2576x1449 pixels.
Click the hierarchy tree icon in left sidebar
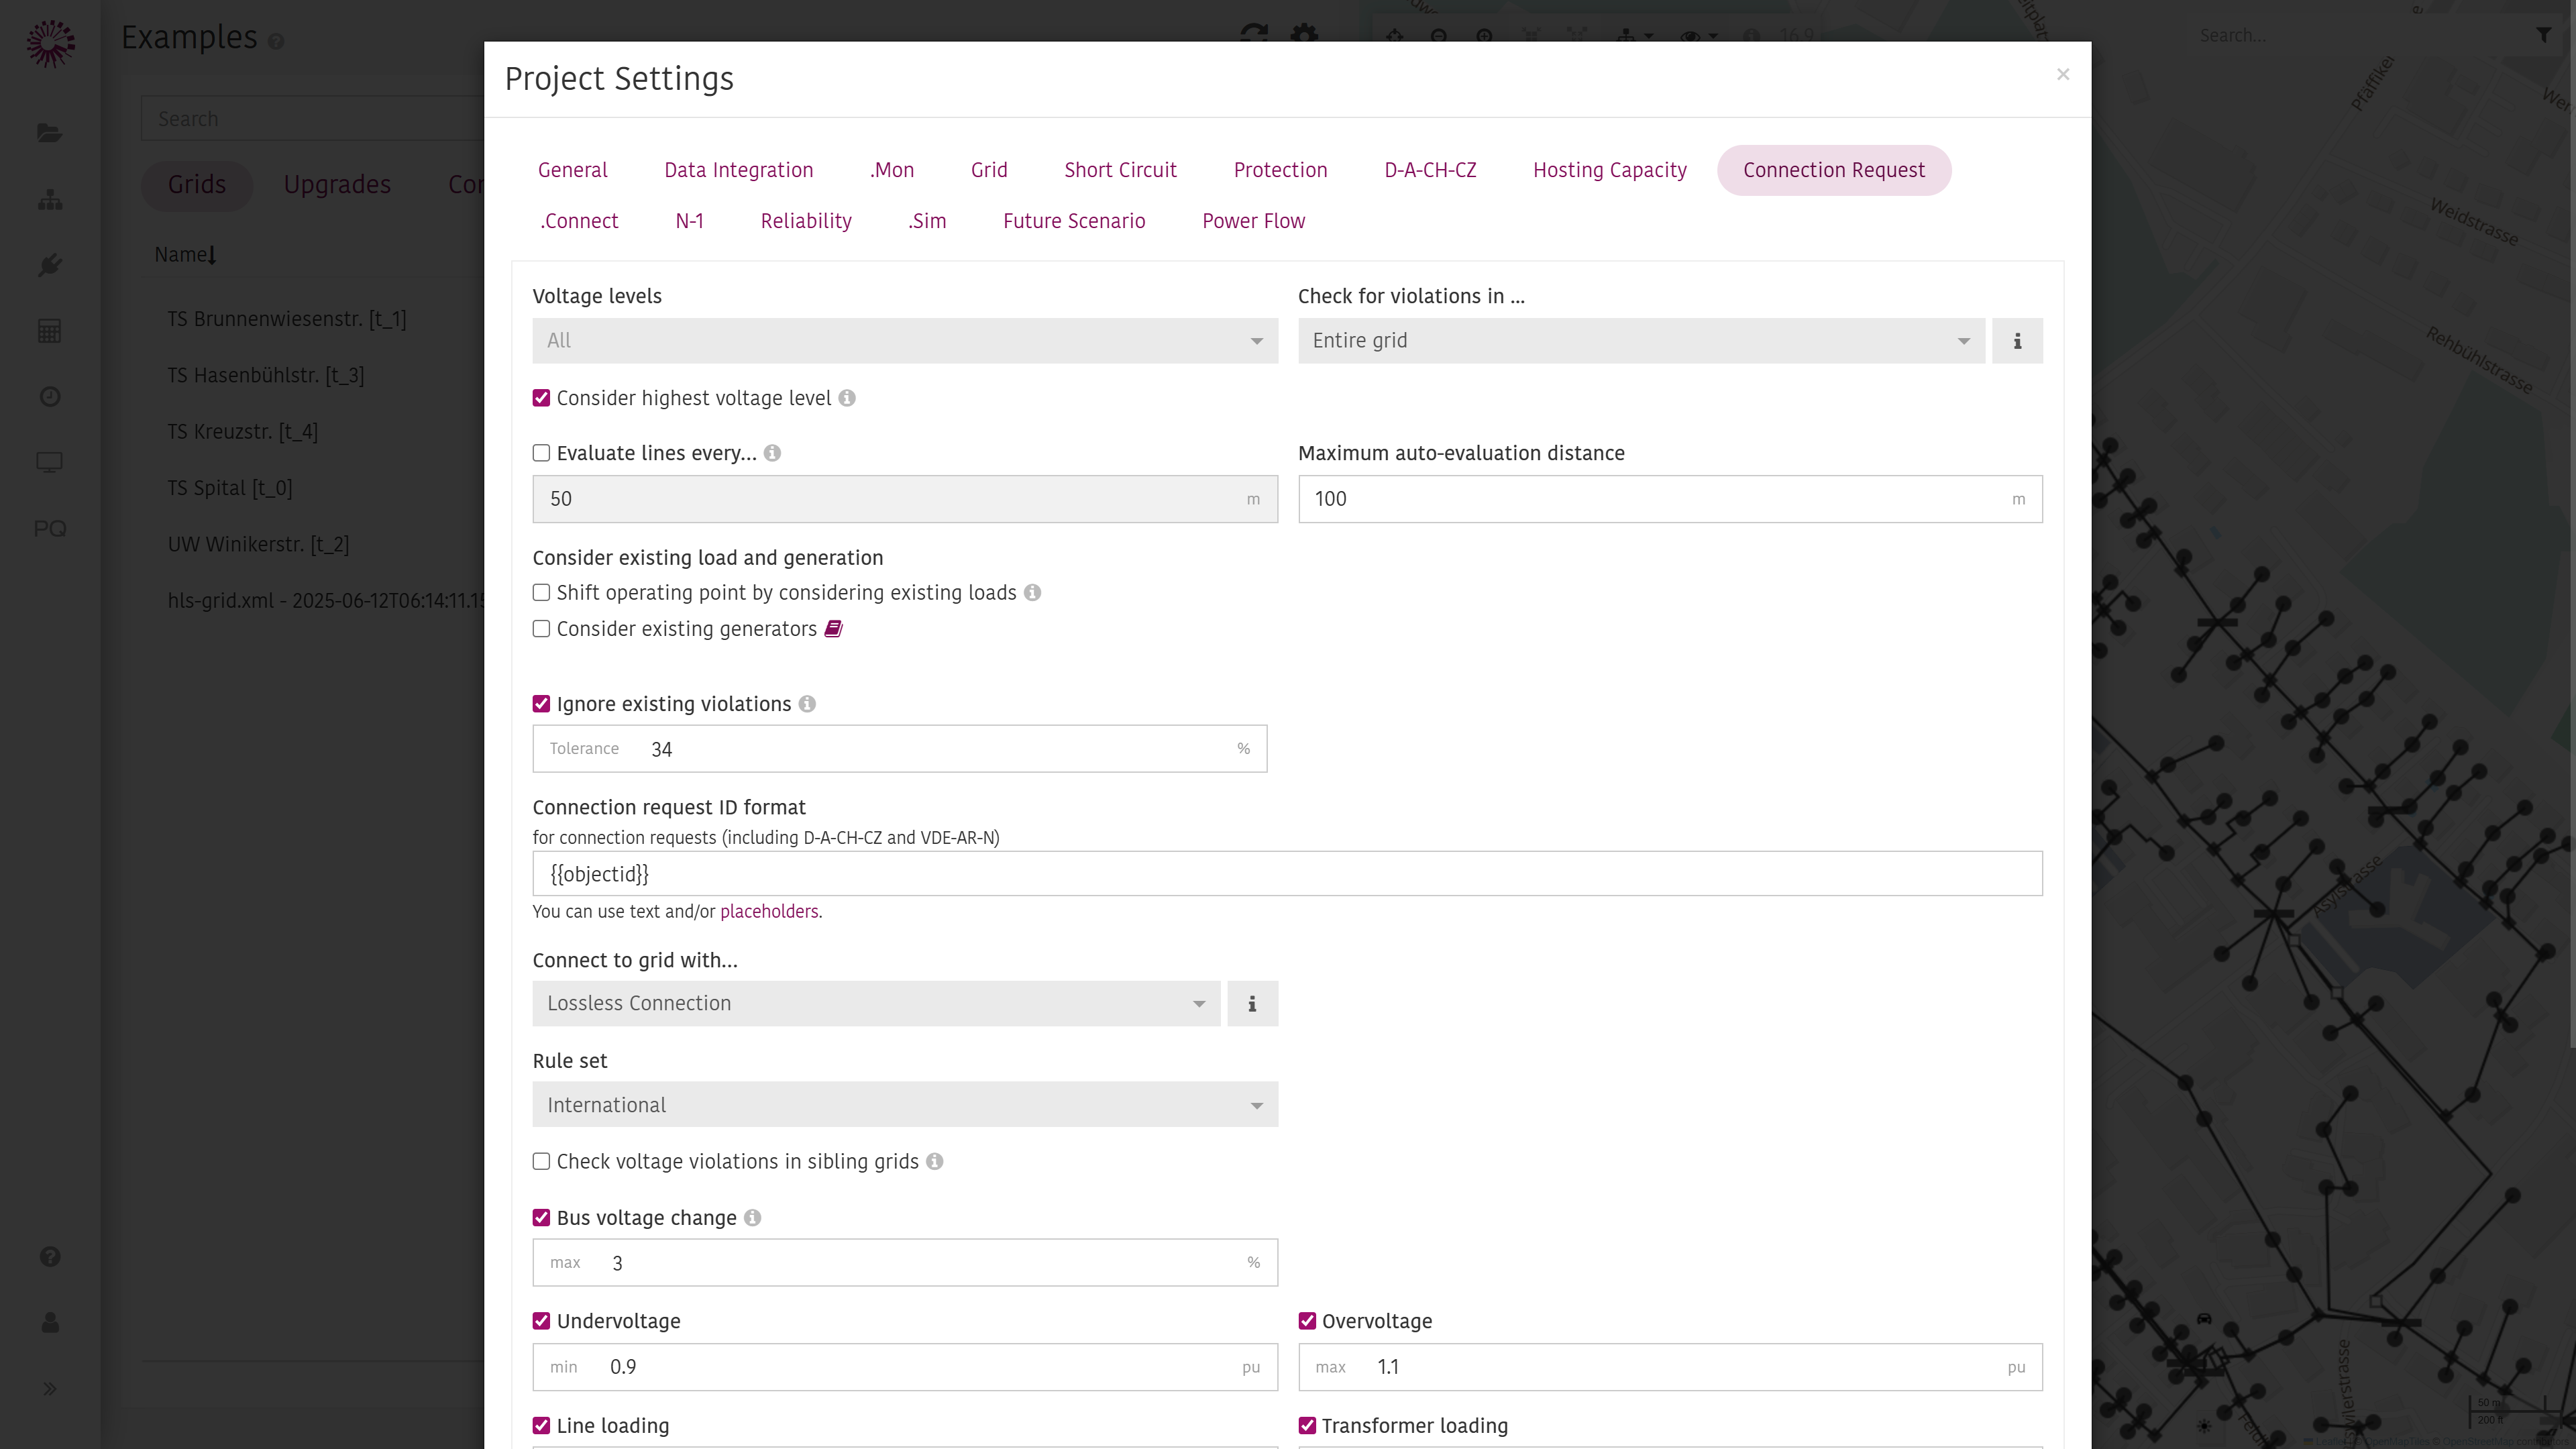click(x=50, y=199)
